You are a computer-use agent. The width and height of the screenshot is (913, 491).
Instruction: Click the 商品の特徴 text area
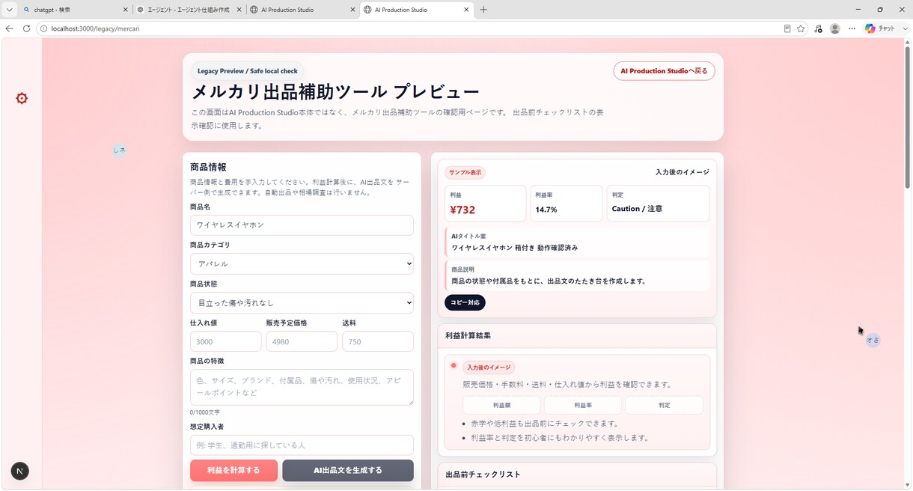[302, 387]
